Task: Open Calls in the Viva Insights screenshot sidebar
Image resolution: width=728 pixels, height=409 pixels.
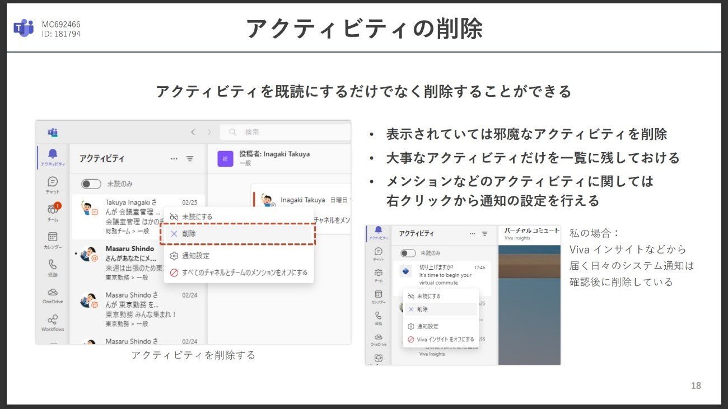Action: click(x=378, y=318)
